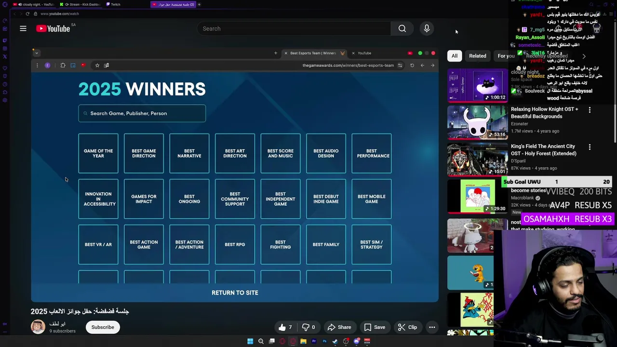Screen dimensions: 617x347
Task: Open OBS Studio from the taskbar
Action: pyautogui.click(x=346, y=341)
